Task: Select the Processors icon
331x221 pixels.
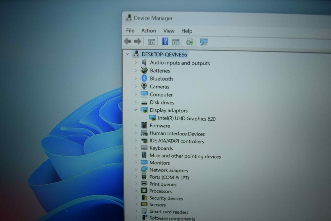Action: point(144,191)
